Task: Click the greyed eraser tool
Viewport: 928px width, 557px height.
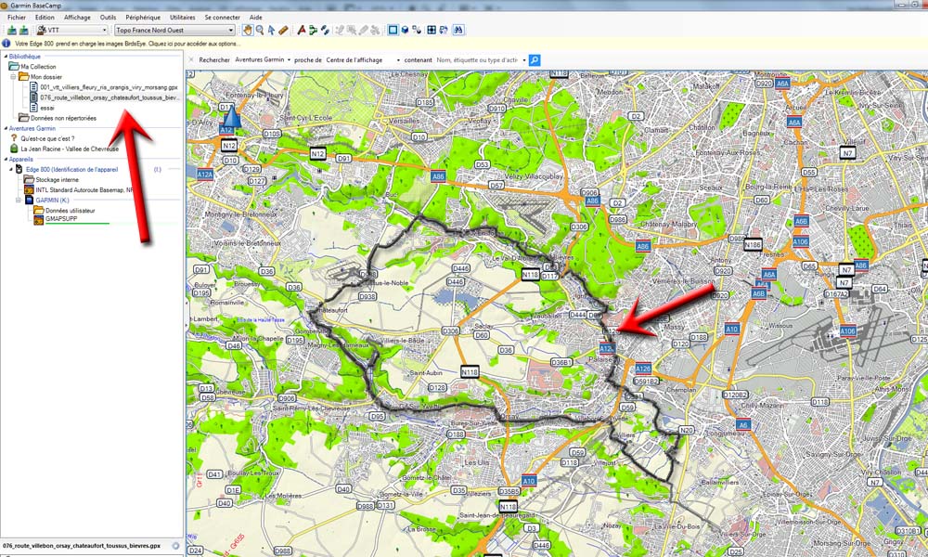Action: 364,31
